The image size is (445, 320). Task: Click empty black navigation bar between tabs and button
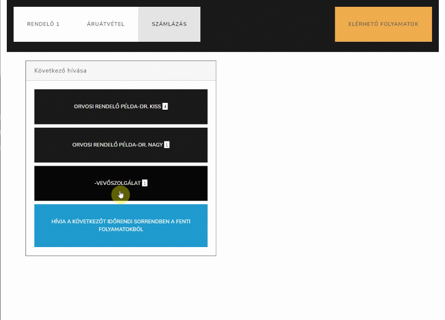(x=266, y=24)
